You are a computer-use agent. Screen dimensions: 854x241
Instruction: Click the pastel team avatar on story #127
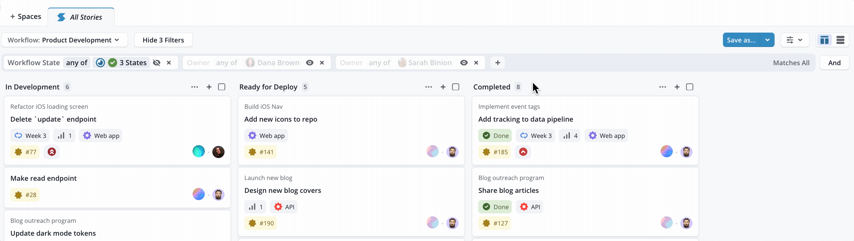click(x=667, y=222)
